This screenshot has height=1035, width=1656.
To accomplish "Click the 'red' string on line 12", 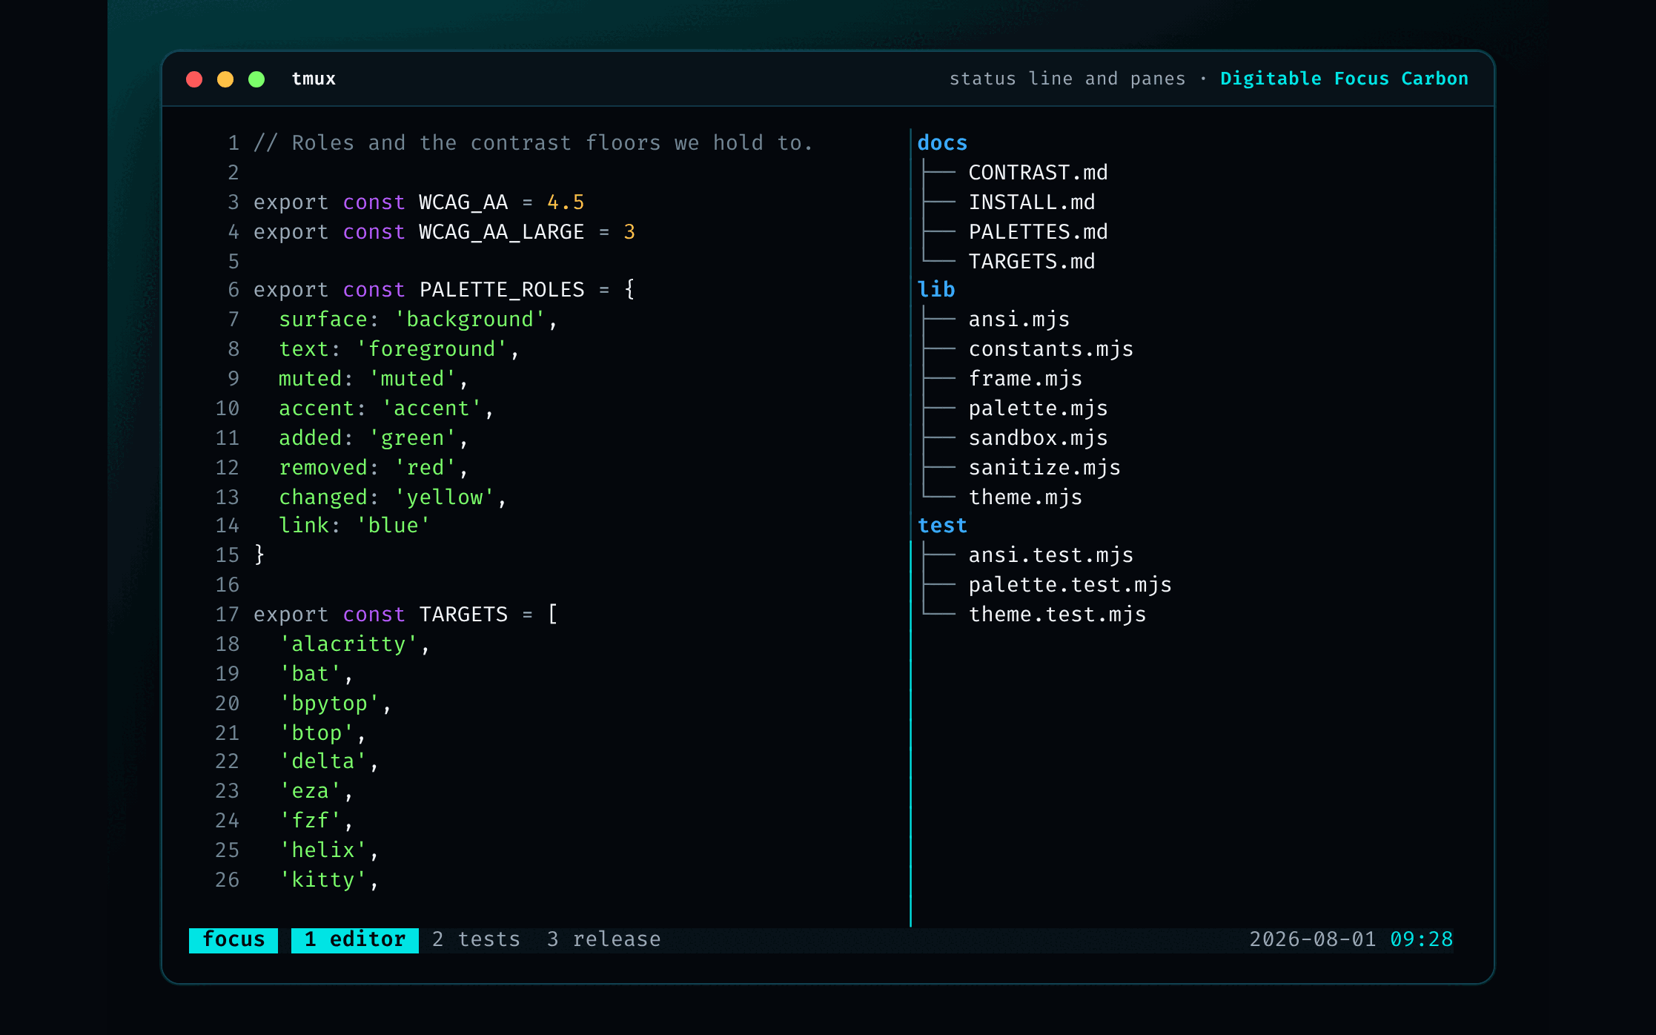I will 425,468.
